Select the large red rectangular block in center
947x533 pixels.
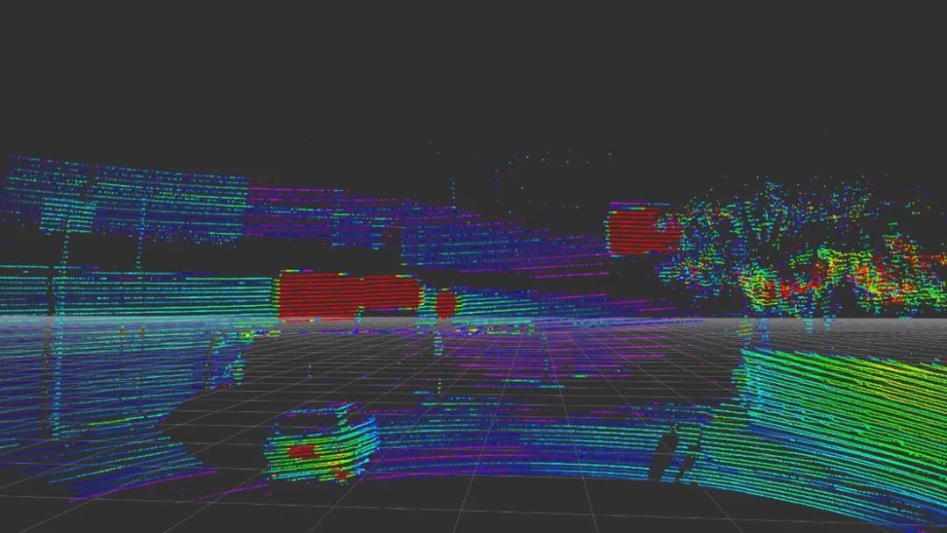(349, 295)
